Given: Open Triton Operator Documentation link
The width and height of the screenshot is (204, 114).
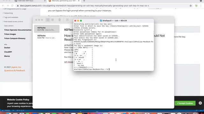Looking at the screenshot, I should click(18, 30).
